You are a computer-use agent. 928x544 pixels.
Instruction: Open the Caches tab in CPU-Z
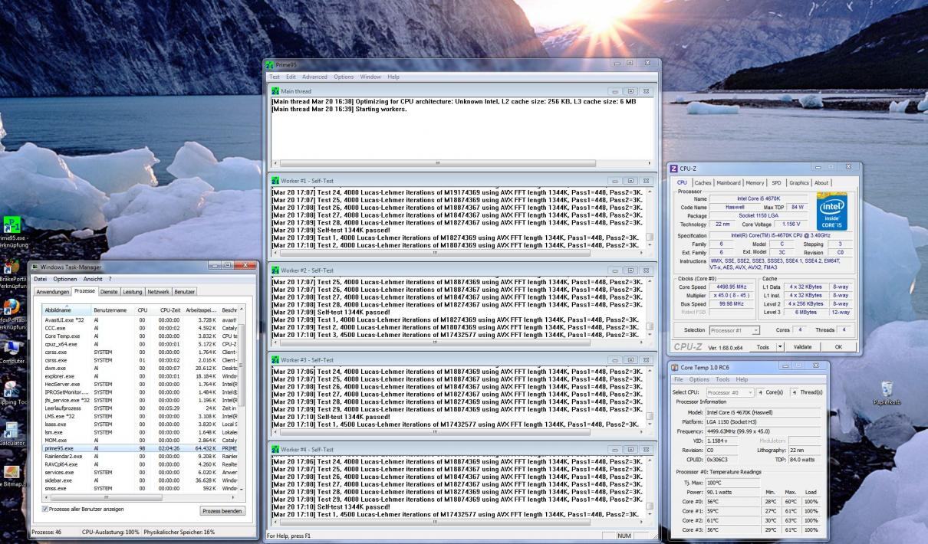(x=703, y=183)
